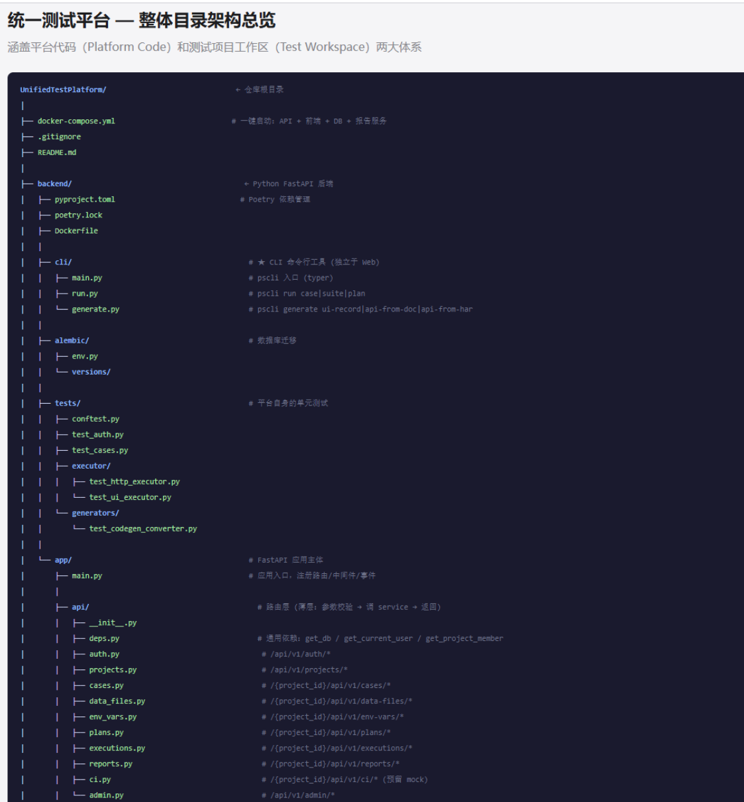Click the run.py file name

(x=85, y=294)
